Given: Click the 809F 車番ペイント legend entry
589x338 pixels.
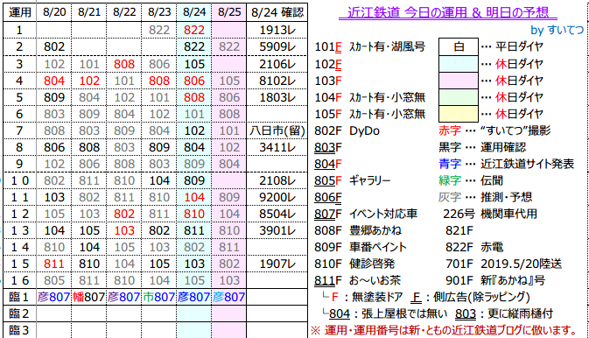Looking at the screenshot, I should (x=361, y=247).
